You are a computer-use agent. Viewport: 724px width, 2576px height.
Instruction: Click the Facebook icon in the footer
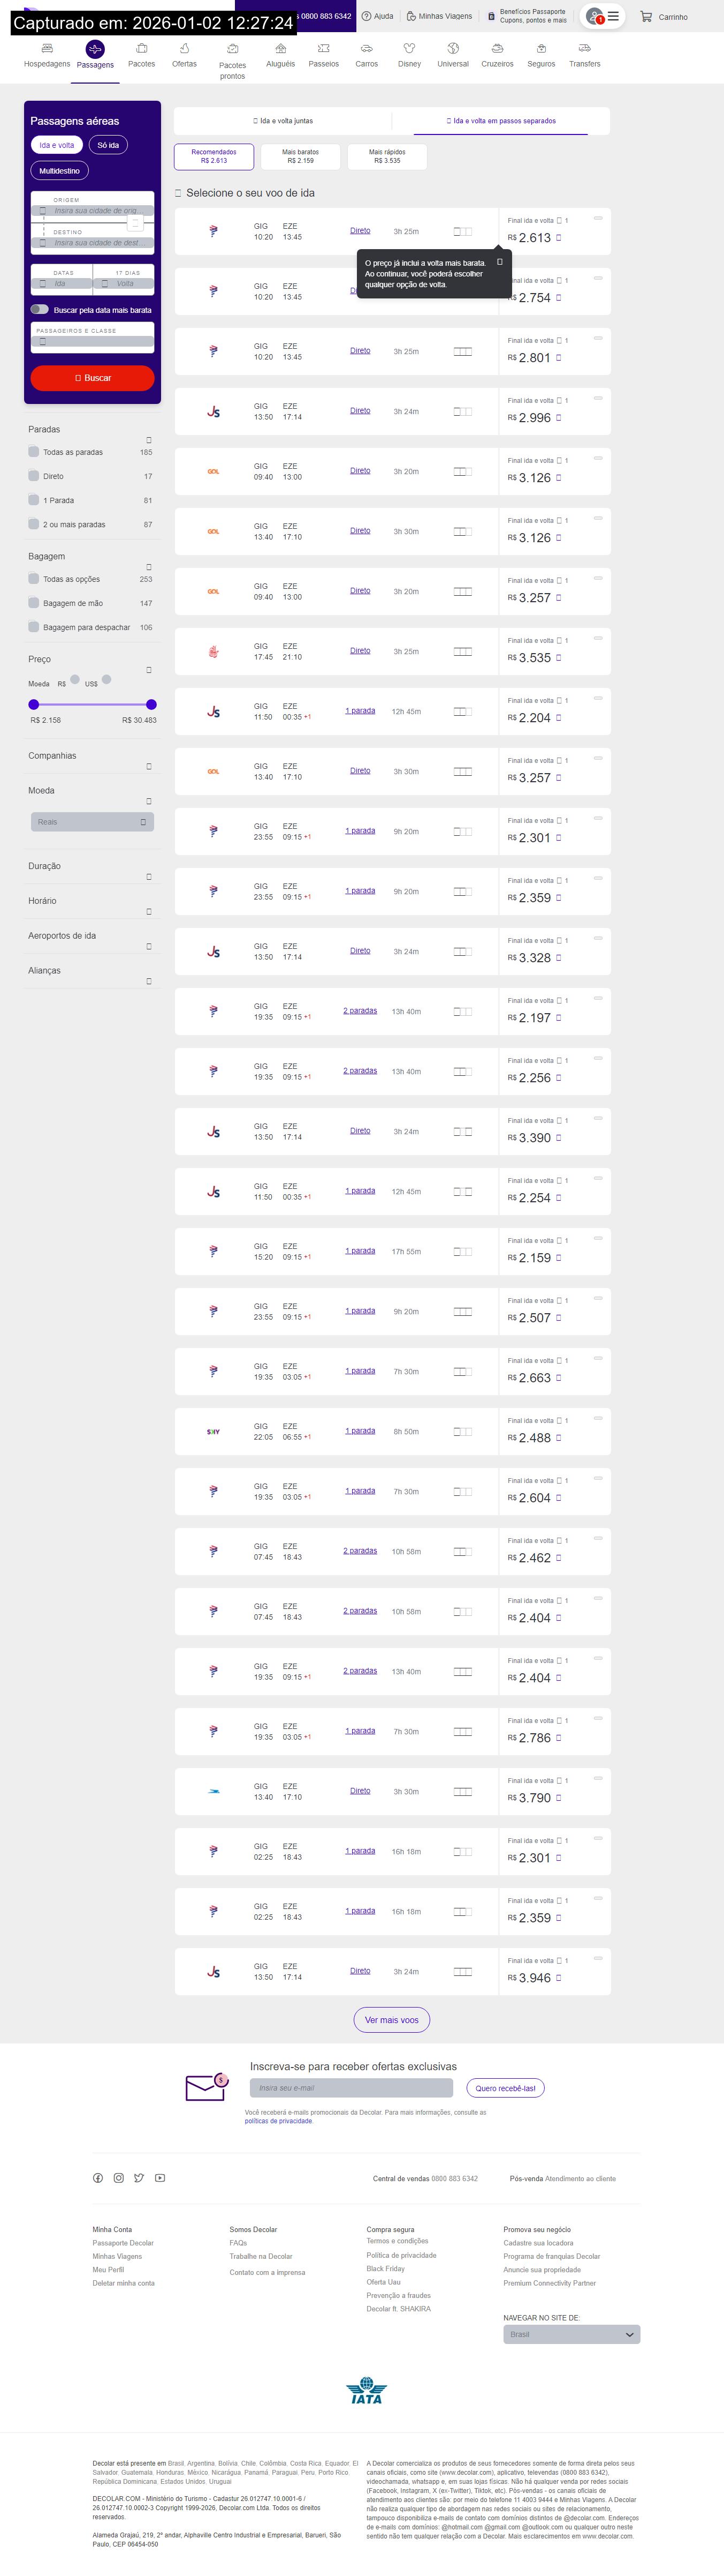pyautogui.click(x=98, y=2178)
